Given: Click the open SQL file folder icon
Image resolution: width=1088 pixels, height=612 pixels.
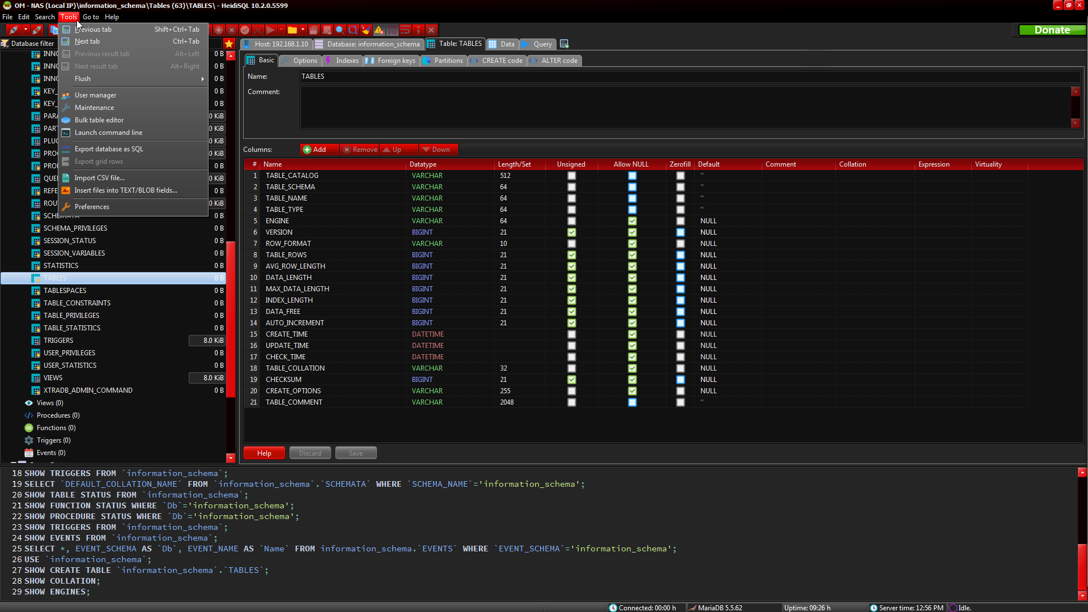Looking at the screenshot, I should (x=292, y=30).
